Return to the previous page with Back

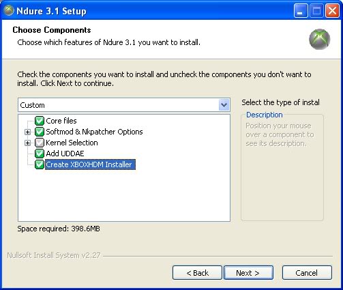pos(197,272)
